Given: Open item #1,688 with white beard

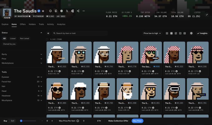Looking at the screenshot, I should [128, 96].
